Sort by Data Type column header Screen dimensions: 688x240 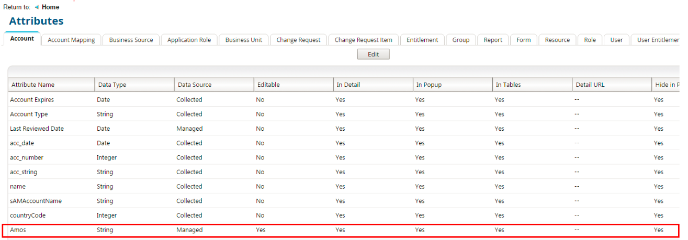[x=111, y=85]
